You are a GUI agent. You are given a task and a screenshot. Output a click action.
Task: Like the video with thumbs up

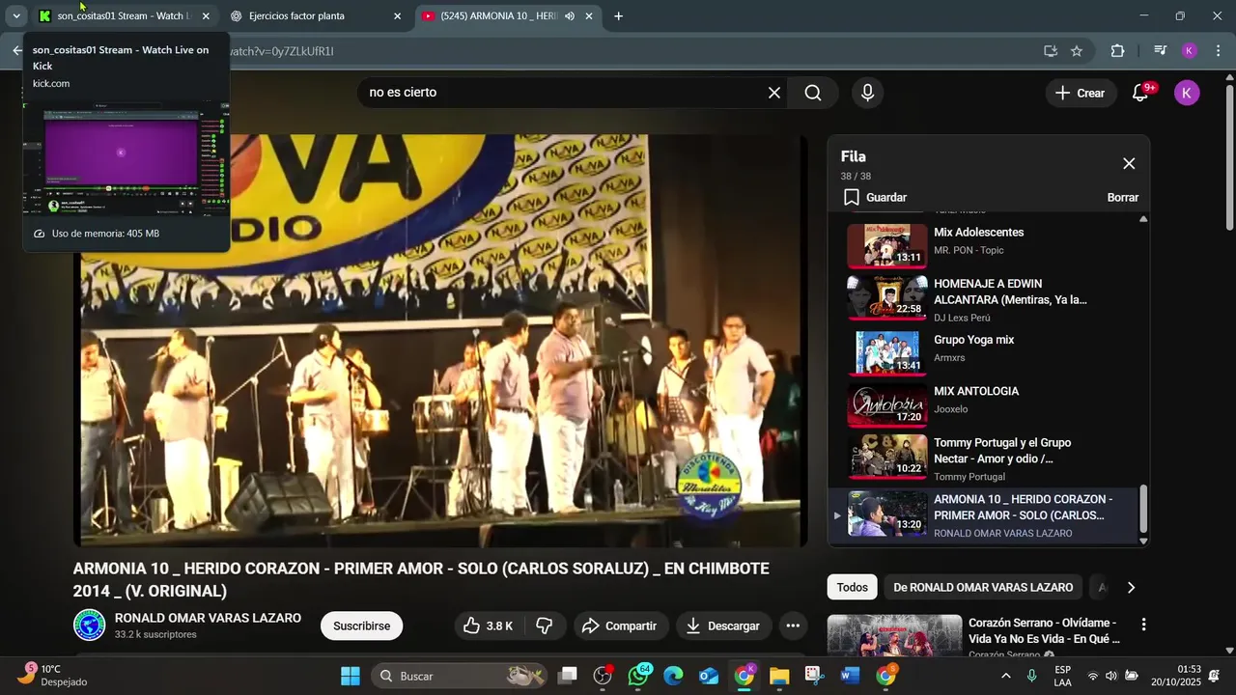[489, 625]
